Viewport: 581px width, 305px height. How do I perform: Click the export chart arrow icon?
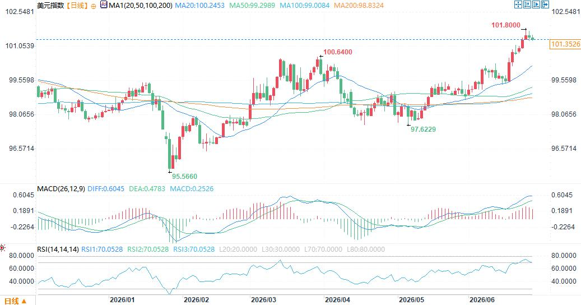pos(545,4)
